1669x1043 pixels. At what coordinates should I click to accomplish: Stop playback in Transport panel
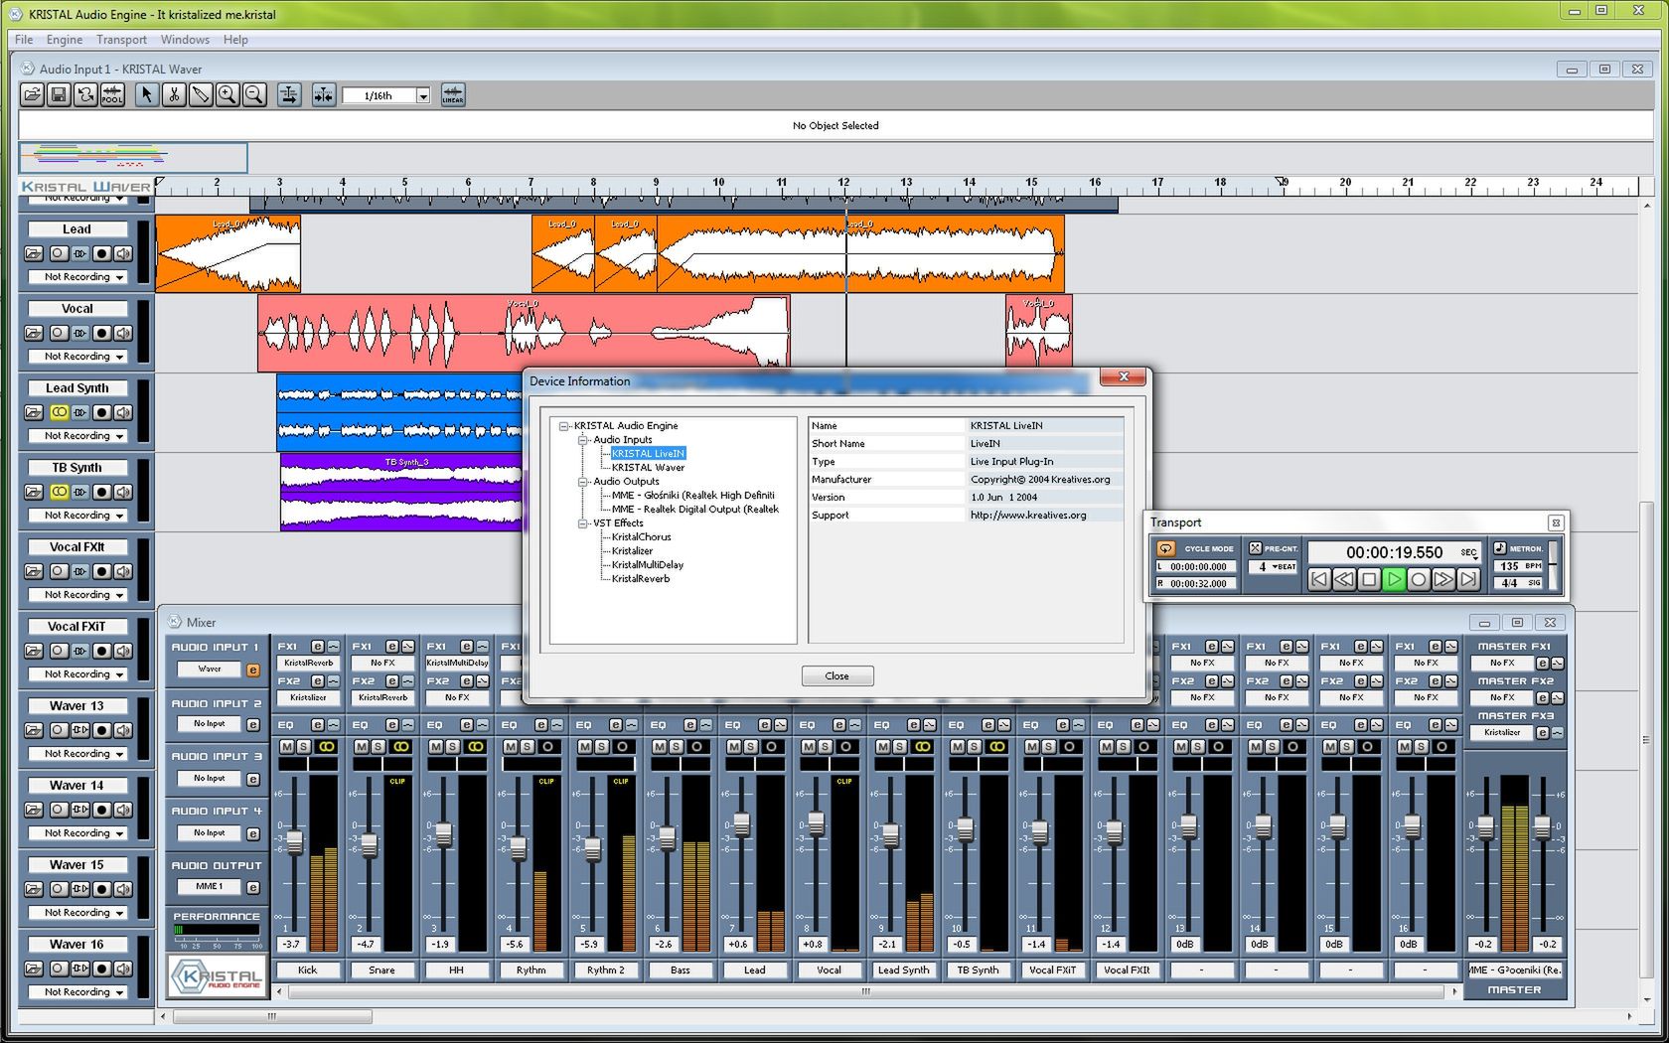pyautogui.click(x=1369, y=579)
